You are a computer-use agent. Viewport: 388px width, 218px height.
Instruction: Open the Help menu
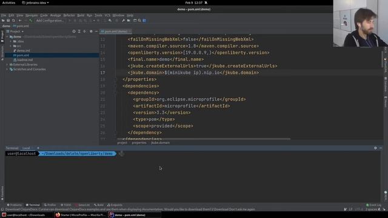(130, 15)
